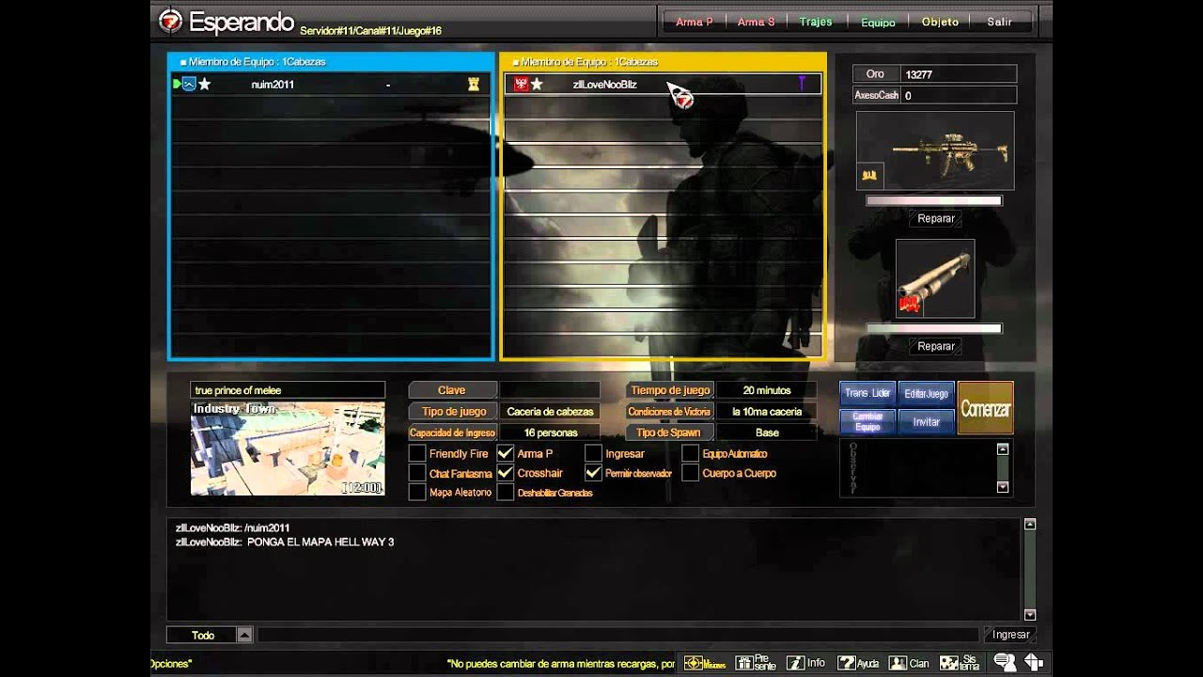Enable the Chat Fantasma checkbox

tap(417, 473)
